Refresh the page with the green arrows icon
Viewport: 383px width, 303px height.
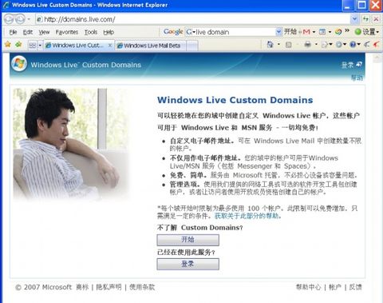(x=366, y=19)
